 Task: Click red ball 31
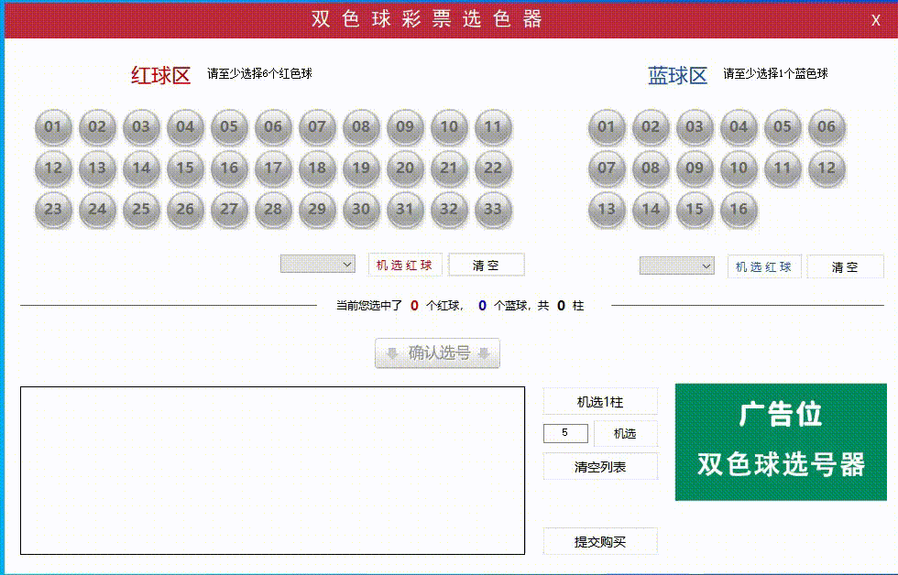coord(405,210)
